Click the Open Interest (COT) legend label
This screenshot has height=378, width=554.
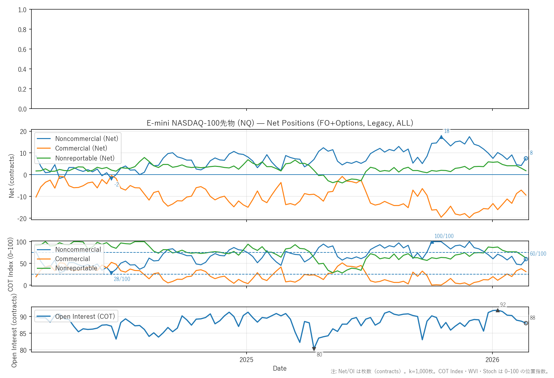[85, 316]
